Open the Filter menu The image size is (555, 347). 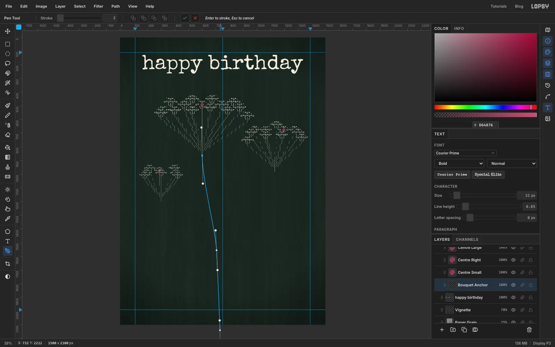pyautogui.click(x=99, y=6)
